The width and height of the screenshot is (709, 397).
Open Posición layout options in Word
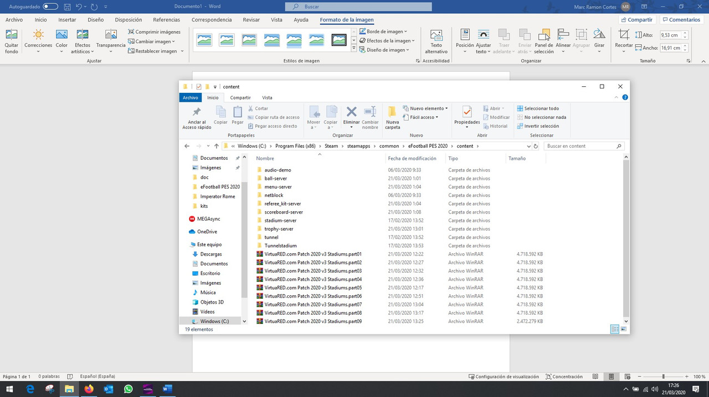(x=465, y=41)
